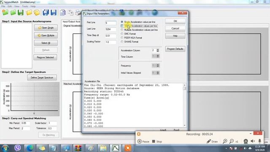Image resolution: width=270 pixels, height=152 pixels.
Task: Stop the screen recording
Action: pos(157,141)
